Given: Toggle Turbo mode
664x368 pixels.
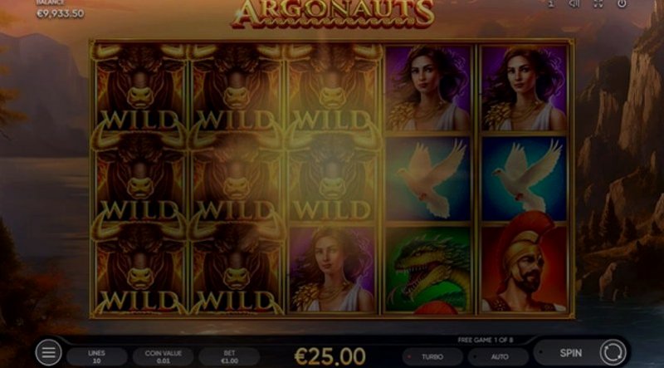Looking at the screenshot, I should pos(432,357).
